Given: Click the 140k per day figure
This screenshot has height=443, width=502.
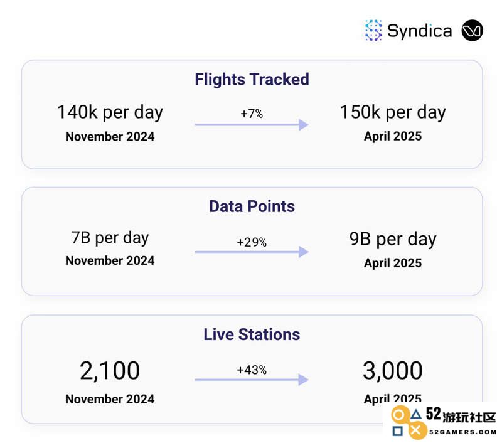Looking at the screenshot, I should click(x=110, y=113).
